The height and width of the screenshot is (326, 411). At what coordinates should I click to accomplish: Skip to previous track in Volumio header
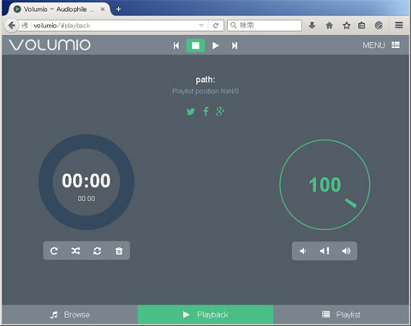tap(176, 45)
